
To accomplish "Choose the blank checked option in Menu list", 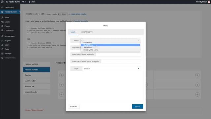I will [110, 40].
